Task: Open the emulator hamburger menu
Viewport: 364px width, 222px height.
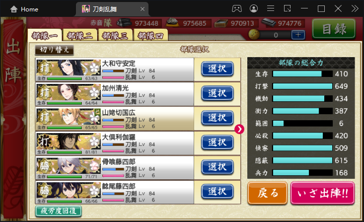Action: click(271, 9)
